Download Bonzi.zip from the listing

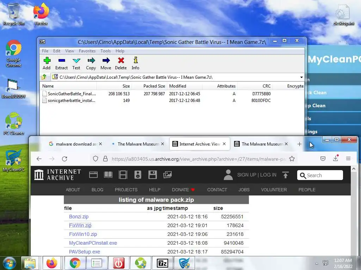point(79,217)
